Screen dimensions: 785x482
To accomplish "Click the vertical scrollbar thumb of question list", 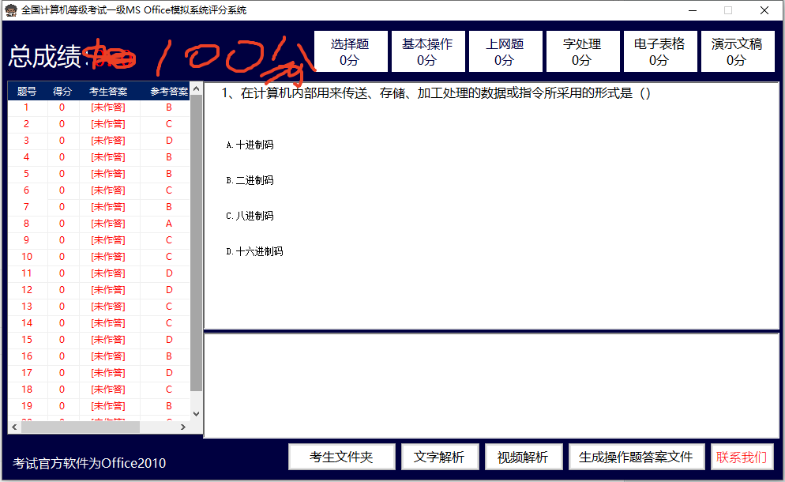I will (196, 243).
